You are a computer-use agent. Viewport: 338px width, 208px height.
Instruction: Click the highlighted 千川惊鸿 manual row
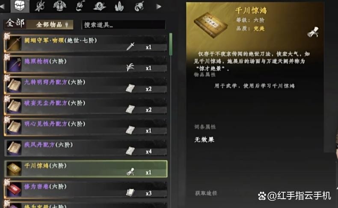(x=86, y=169)
